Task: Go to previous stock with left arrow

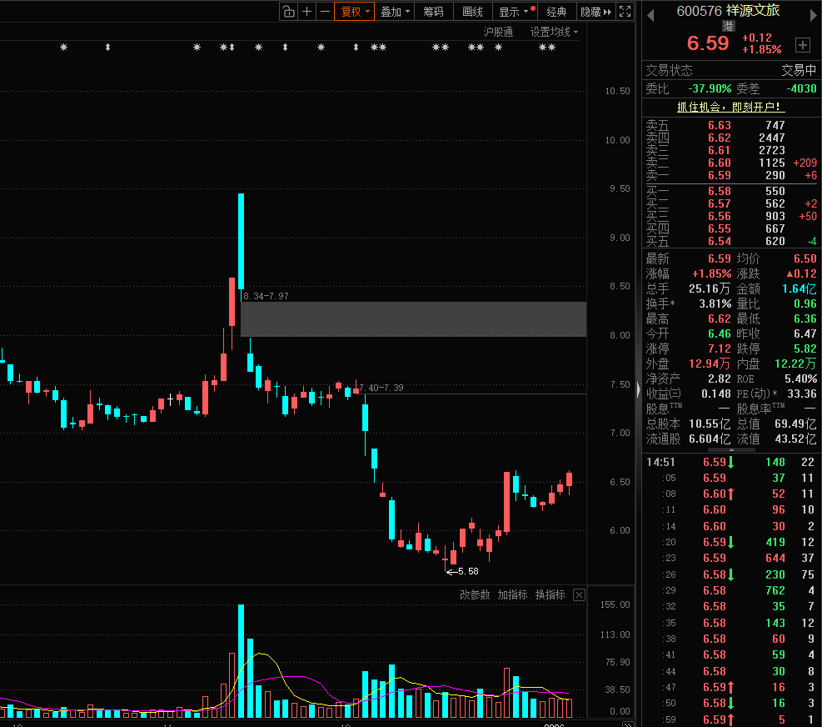Action: (650, 13)
